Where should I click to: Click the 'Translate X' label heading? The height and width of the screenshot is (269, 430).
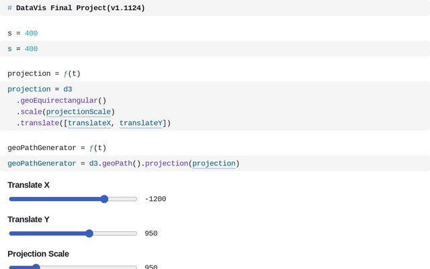pos(28,185)
